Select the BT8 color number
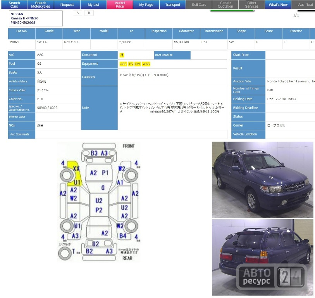The image size is (315, 298). pyautogui.click(x=40, y=99)
